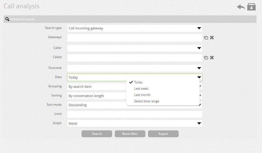Expand the Search type dropdown
The height and width of the screenshot is (153, 262).
pos(135,28)
